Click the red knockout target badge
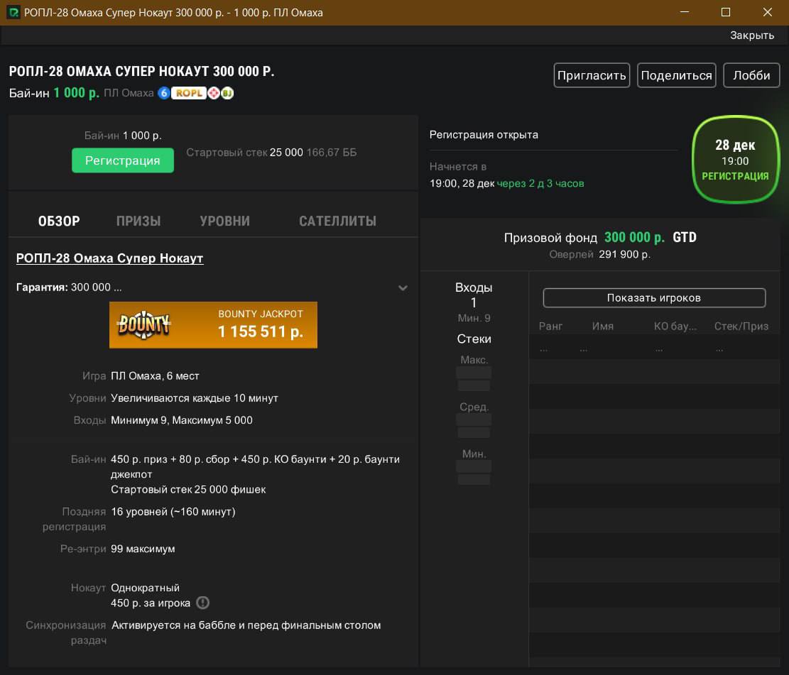 pos(214,93)
